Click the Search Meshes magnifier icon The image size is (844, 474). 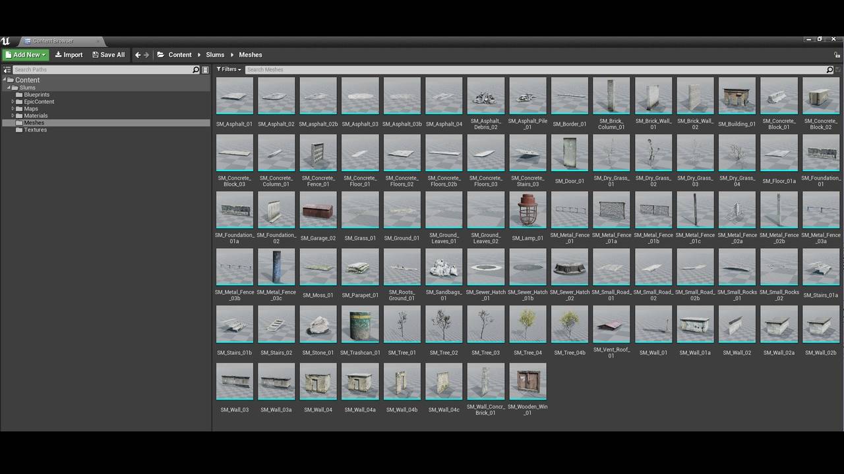click(829, 70)
